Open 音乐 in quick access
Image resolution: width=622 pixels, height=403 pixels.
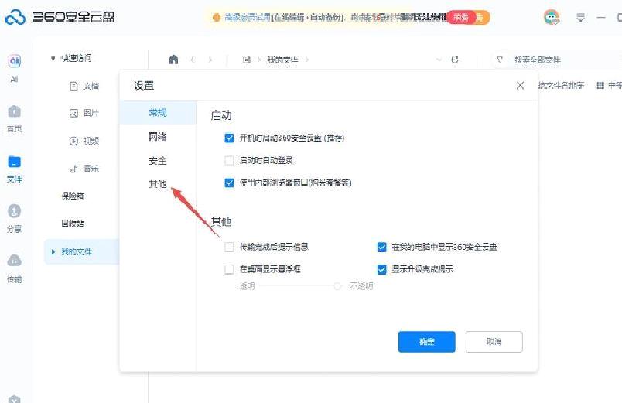(84, 169)
